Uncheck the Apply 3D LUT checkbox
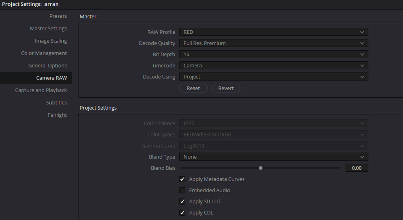The width and height of the screenshot is (403, 220). pos(182,201)
